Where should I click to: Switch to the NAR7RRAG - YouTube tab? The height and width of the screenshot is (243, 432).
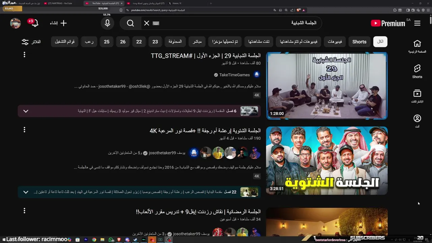[60, 3]
